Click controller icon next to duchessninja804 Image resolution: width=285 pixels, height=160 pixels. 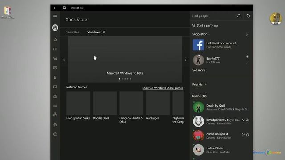click(248, 134)
